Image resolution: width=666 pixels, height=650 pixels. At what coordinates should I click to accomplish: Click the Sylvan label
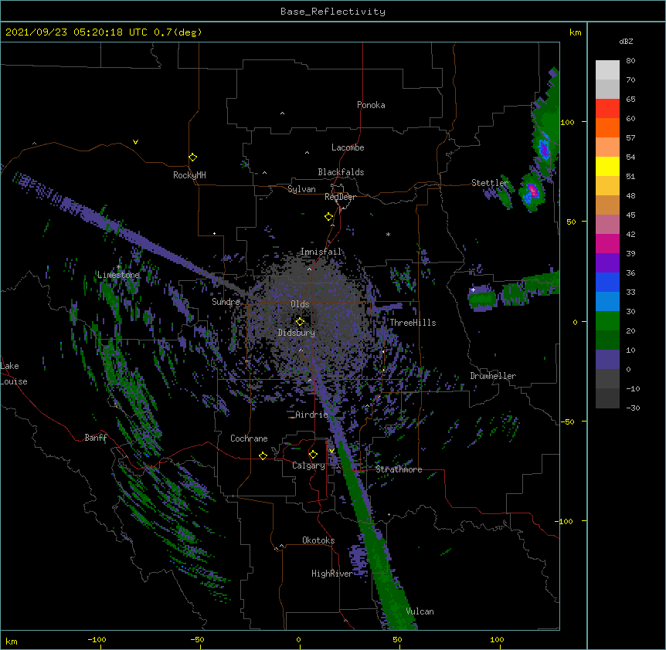tap(301, 189)
